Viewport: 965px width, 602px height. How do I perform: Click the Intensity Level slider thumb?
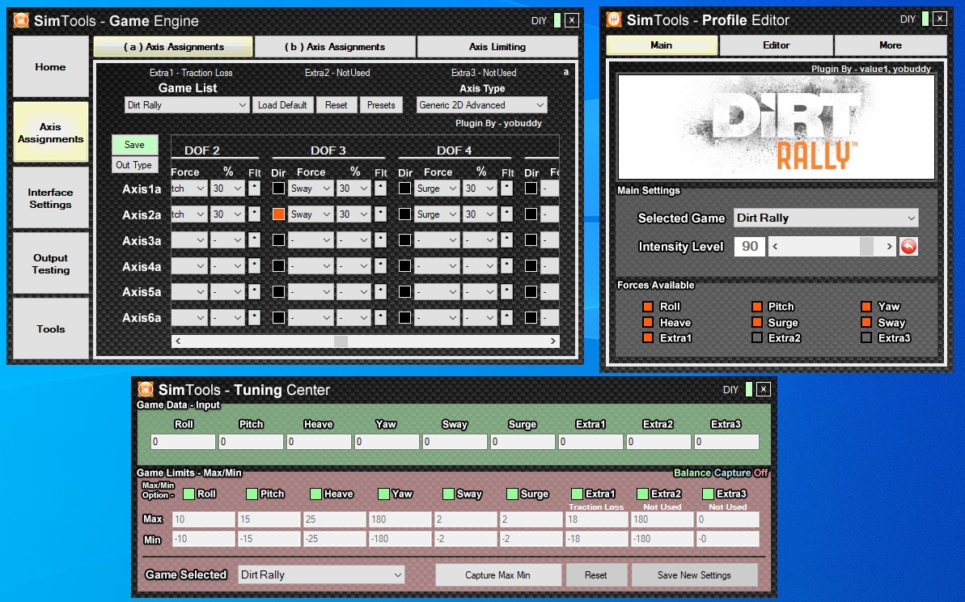coord(866,246)
